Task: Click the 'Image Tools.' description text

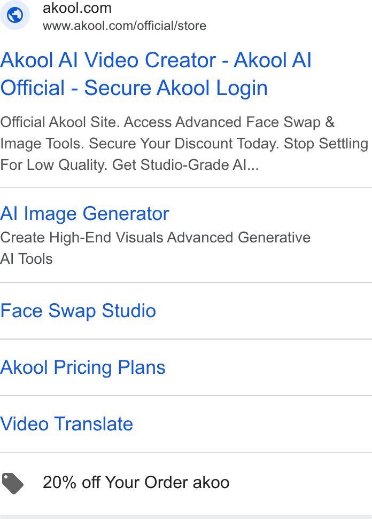Action: tap(42, 144)
